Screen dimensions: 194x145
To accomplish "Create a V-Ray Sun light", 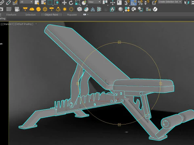I will point(65,9).
